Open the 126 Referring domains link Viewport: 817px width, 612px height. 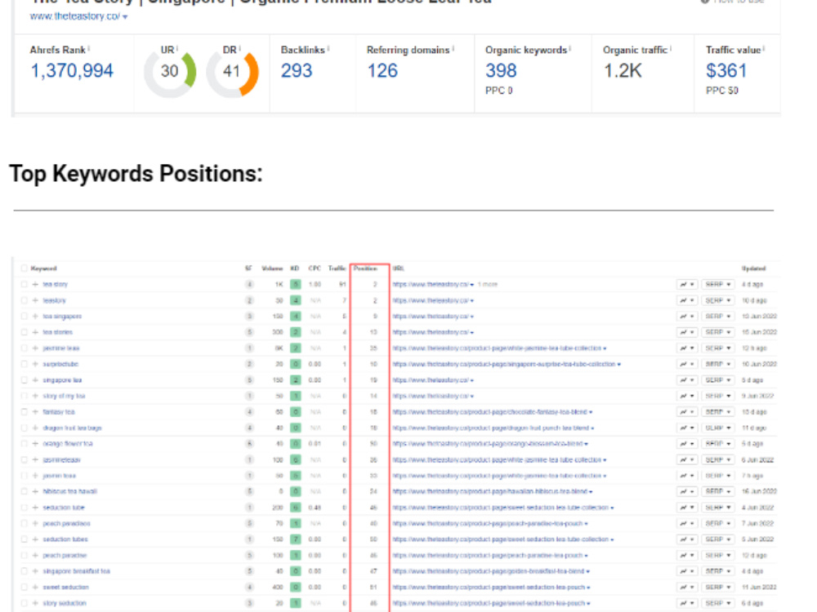point(382,71)
